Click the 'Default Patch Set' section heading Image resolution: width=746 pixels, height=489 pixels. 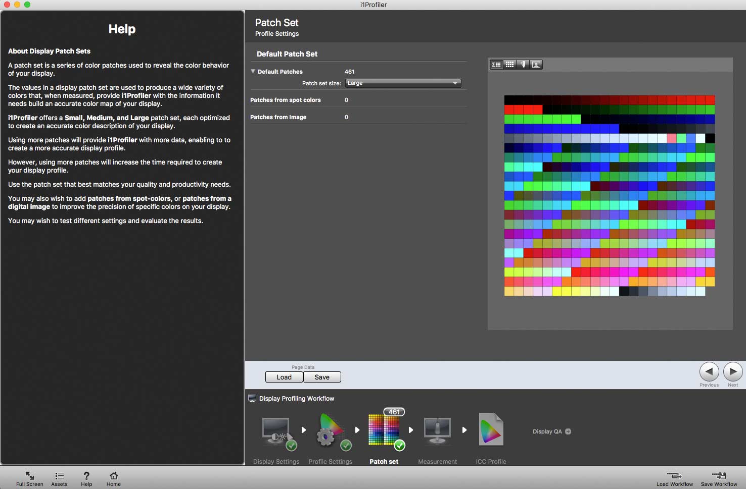tap(287, 54)
